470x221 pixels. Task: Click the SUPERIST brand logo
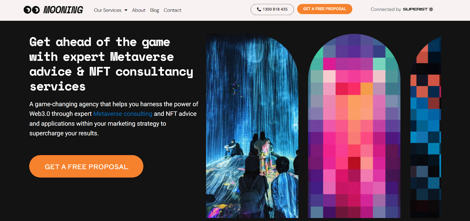tap(415, 9)
